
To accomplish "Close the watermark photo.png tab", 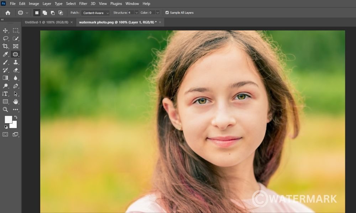I will (160, 22).
